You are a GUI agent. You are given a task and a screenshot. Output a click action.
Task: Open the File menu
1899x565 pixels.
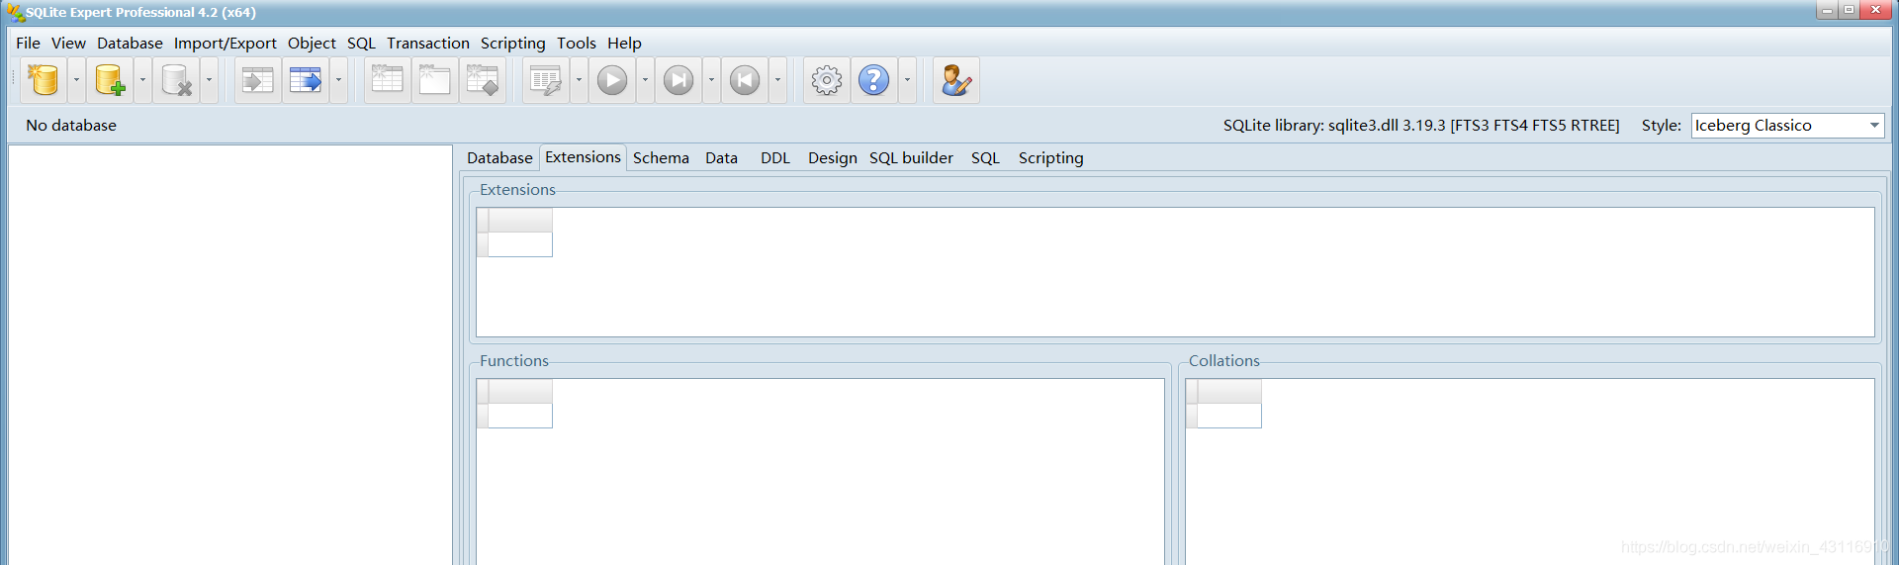[x=28, y=44]
